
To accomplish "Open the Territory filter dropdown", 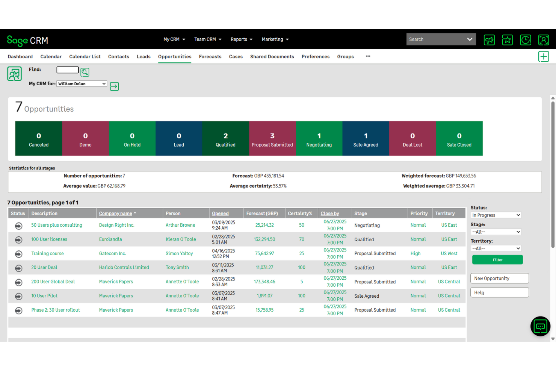I will pyautogui.click(x=496, y=248).
